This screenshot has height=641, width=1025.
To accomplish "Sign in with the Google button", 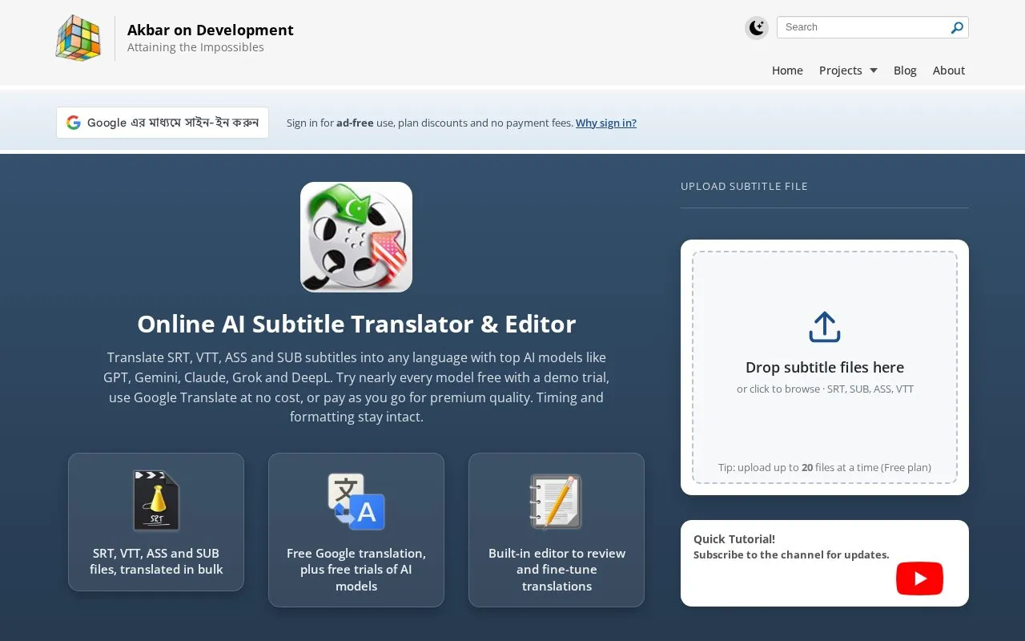I will tap(163, 123).
